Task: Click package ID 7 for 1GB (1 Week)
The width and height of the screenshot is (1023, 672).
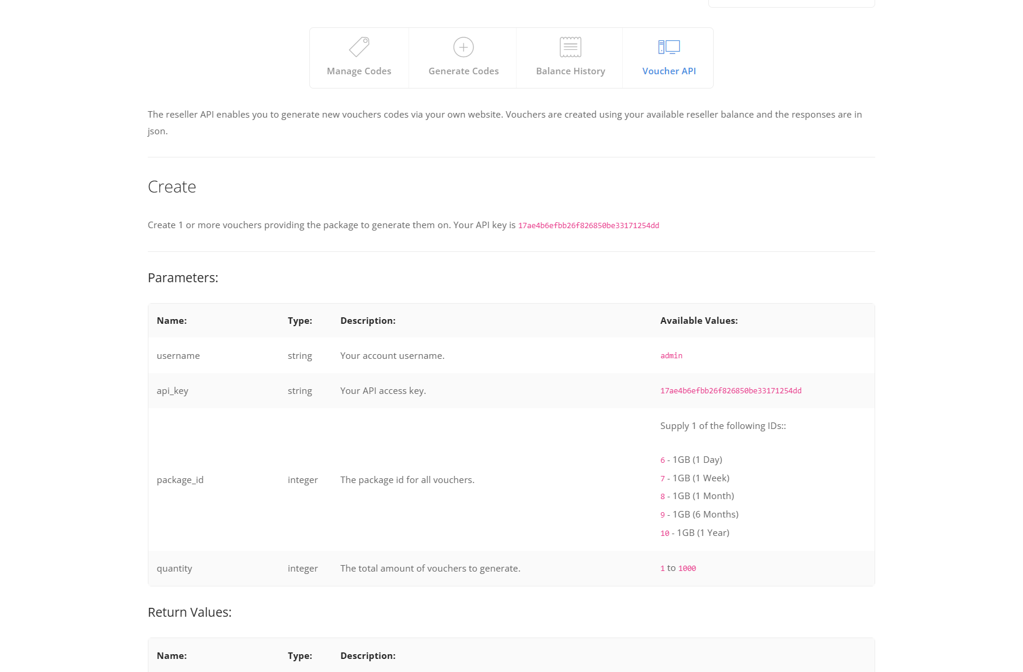Action: [663, 479]
